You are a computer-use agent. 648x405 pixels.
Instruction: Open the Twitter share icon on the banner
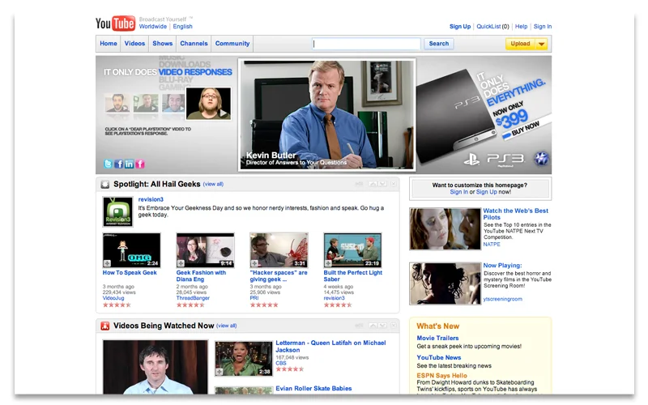tap(108, 164)
